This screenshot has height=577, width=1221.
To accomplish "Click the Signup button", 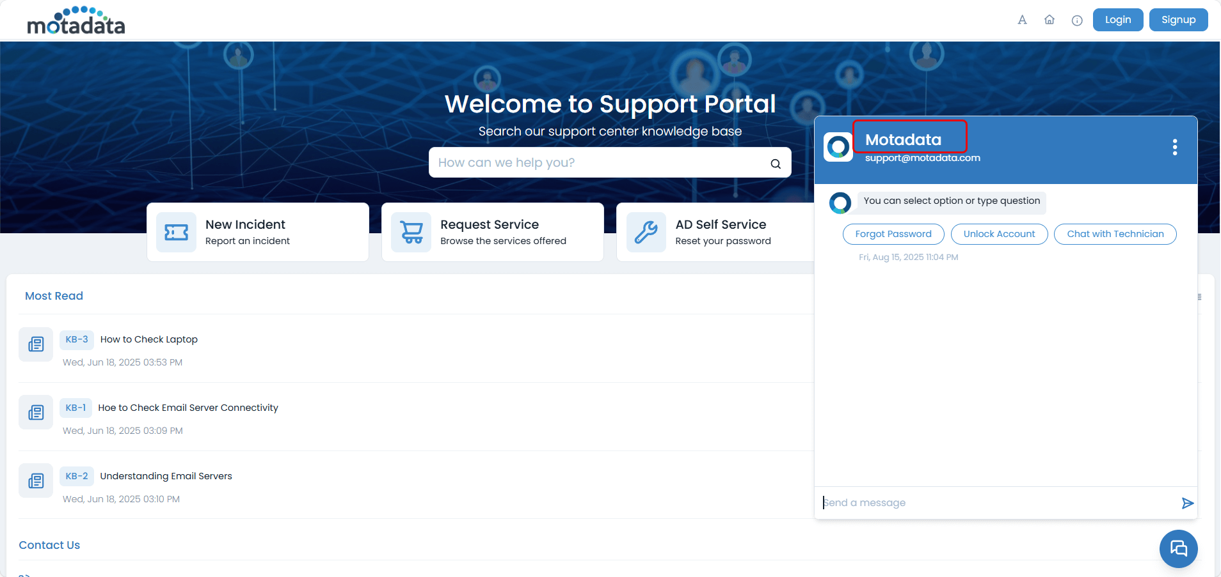I will 1178,20.
